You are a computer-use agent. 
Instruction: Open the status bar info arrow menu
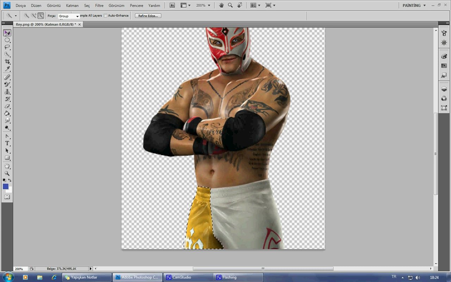[x=90, y=269]
